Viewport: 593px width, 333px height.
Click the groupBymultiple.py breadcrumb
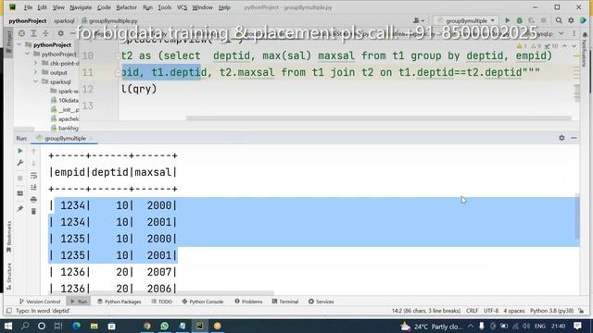click(x=109, y=20)
